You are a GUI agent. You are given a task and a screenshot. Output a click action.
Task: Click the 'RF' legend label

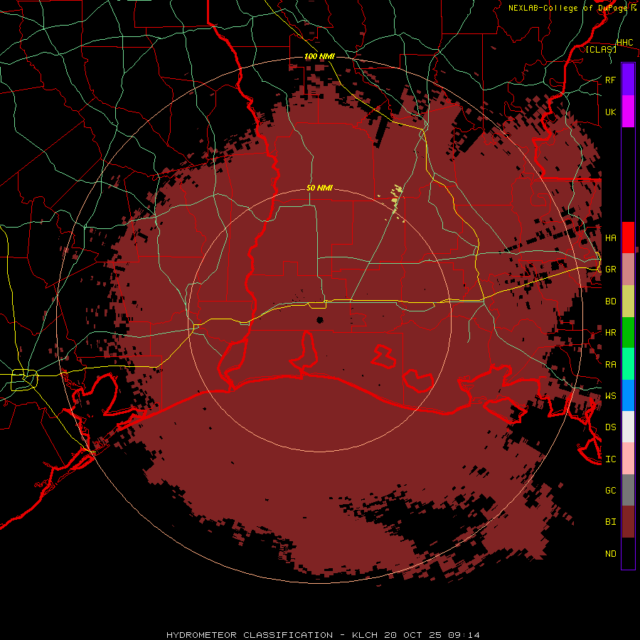611,80
